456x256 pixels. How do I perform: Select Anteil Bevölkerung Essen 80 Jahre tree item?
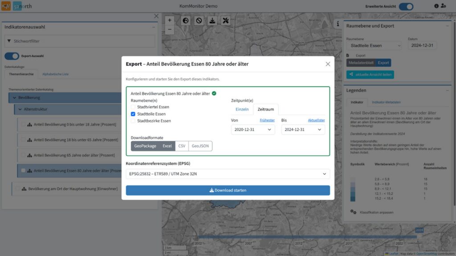click(69, 171)
